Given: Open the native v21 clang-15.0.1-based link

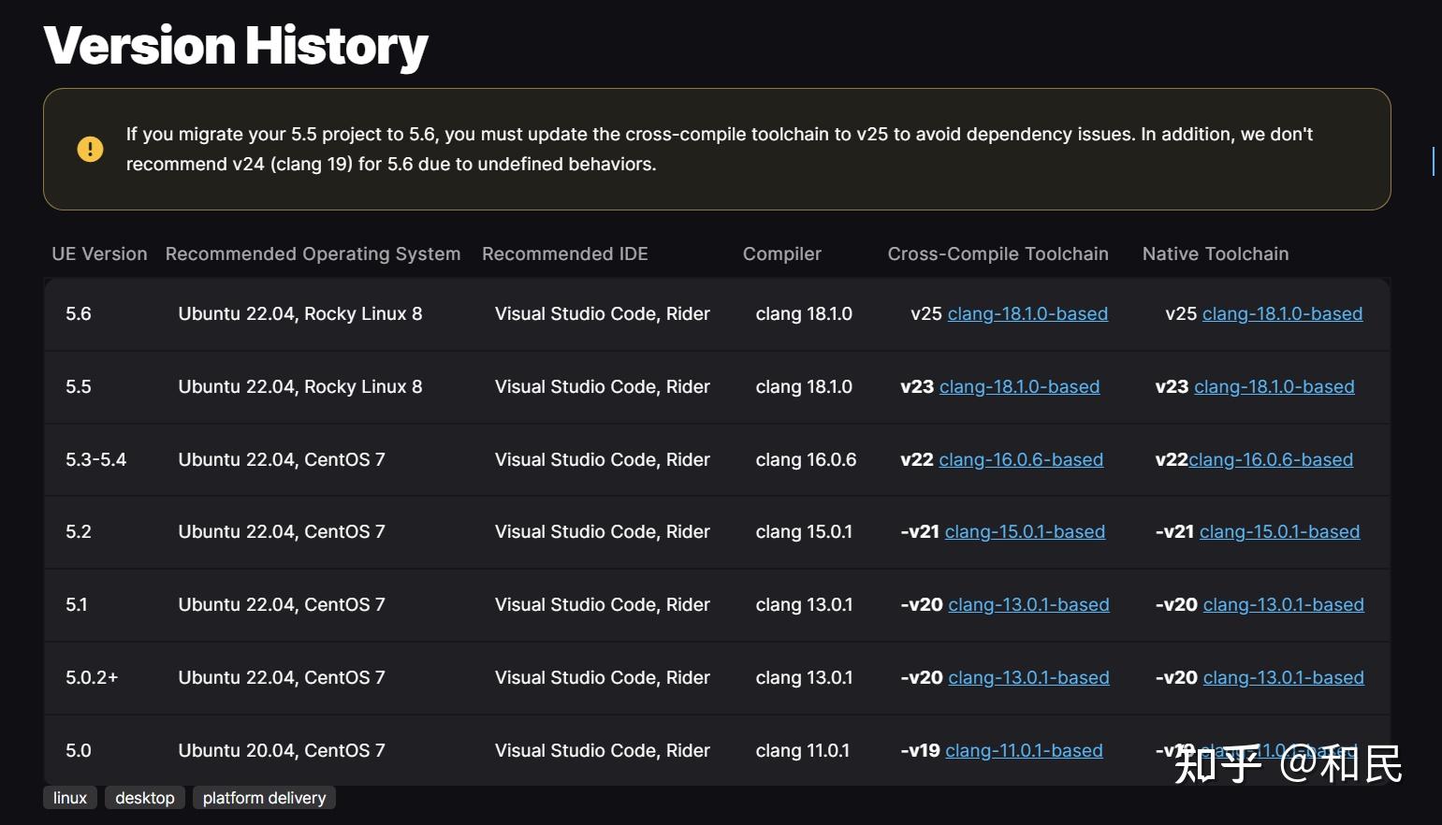Looking at the screenshot, I should tap(1279, 532).
